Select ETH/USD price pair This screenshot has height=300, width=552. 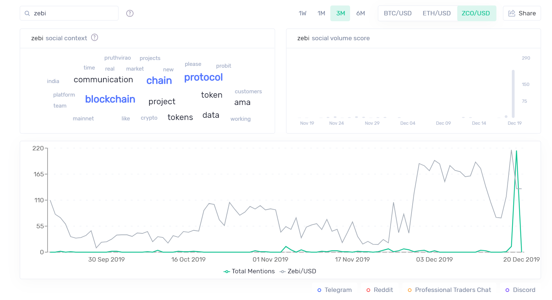click(437, 13)
